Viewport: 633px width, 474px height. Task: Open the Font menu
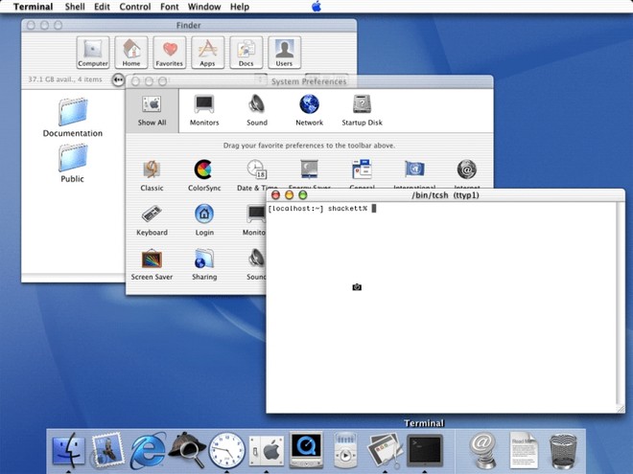point(169,7)
